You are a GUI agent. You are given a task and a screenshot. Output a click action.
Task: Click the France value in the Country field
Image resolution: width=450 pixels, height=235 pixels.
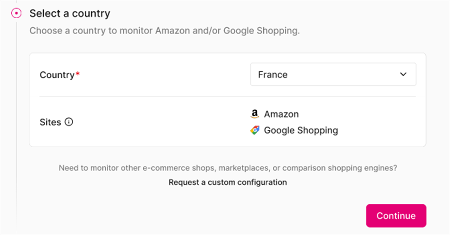coord(273,75)
